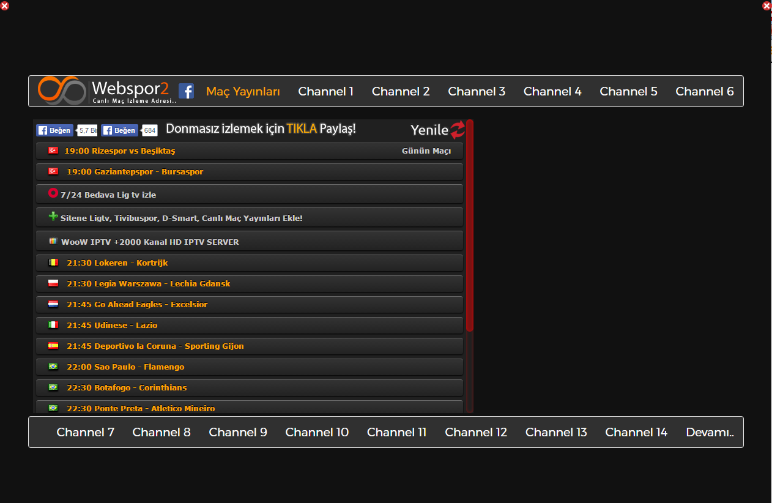Switch to Channel 7
Screen dimensions: 772x503
(x=86, y=432)
